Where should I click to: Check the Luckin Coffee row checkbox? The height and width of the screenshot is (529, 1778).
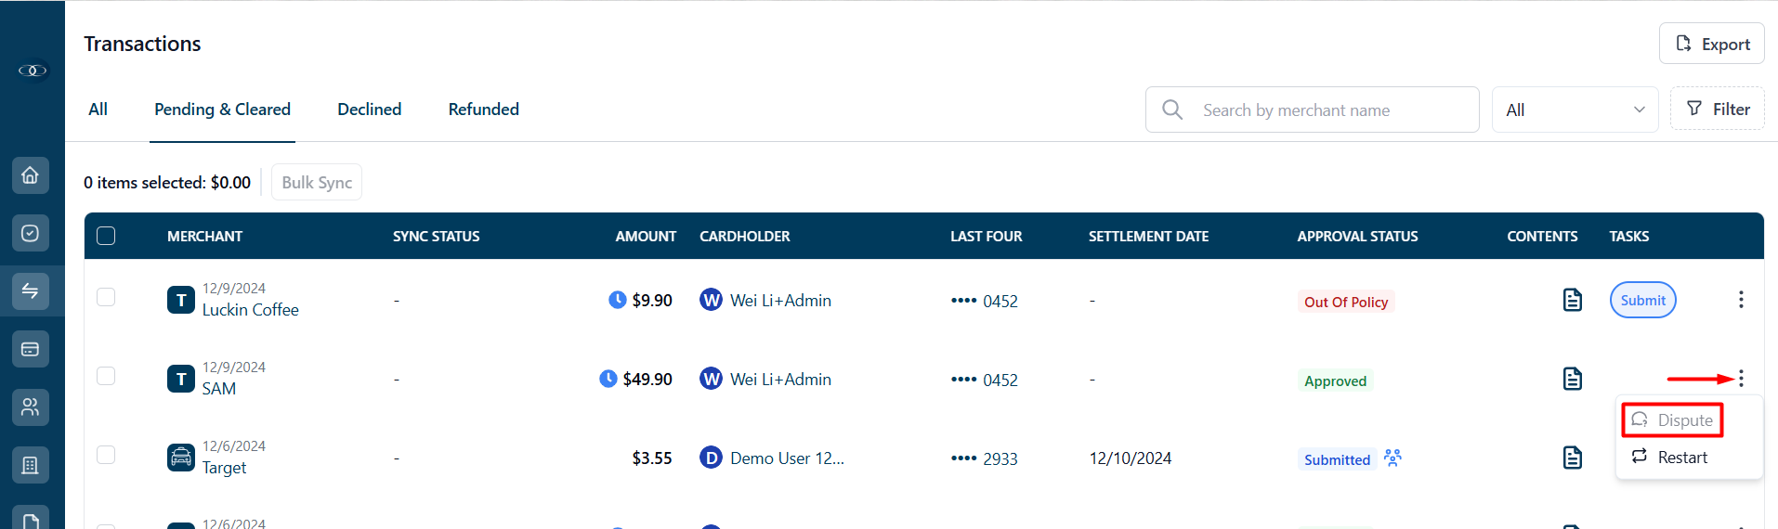(106, 297)
